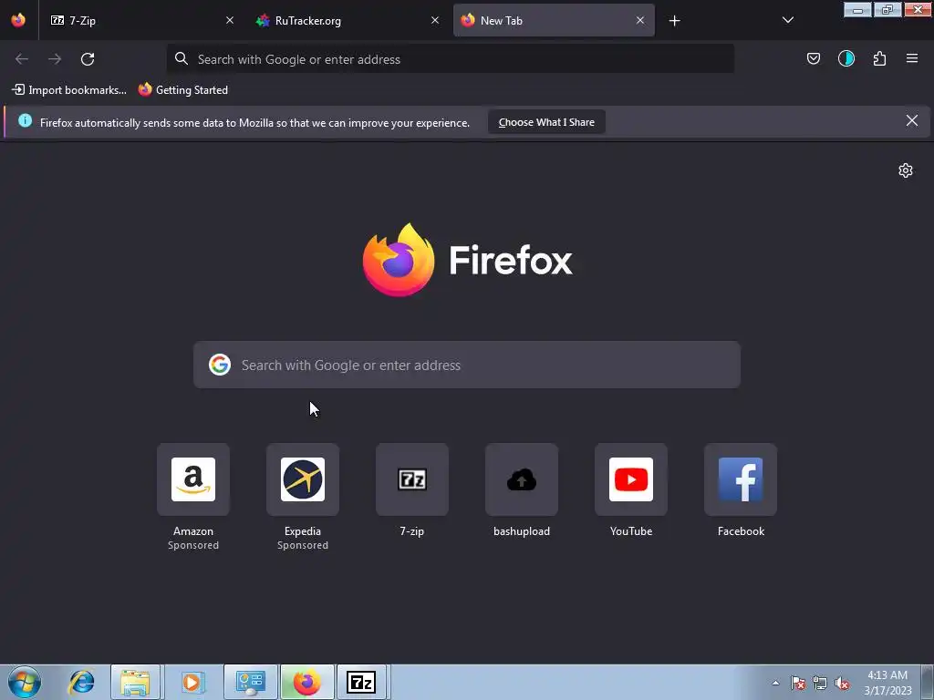Open the Extensions puzzle icon

click(x=879, y=58)
